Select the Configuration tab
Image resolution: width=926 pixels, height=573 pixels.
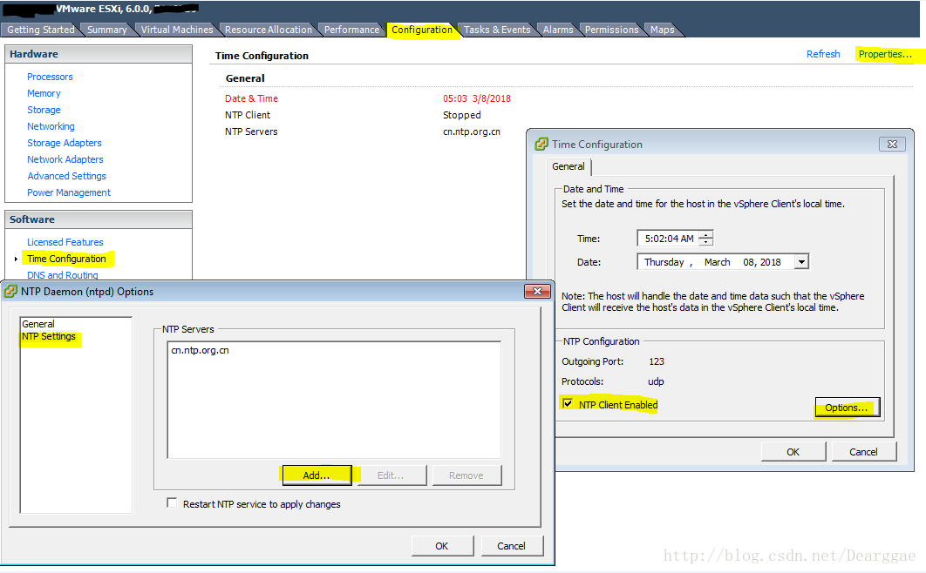(x=422, y=30)
